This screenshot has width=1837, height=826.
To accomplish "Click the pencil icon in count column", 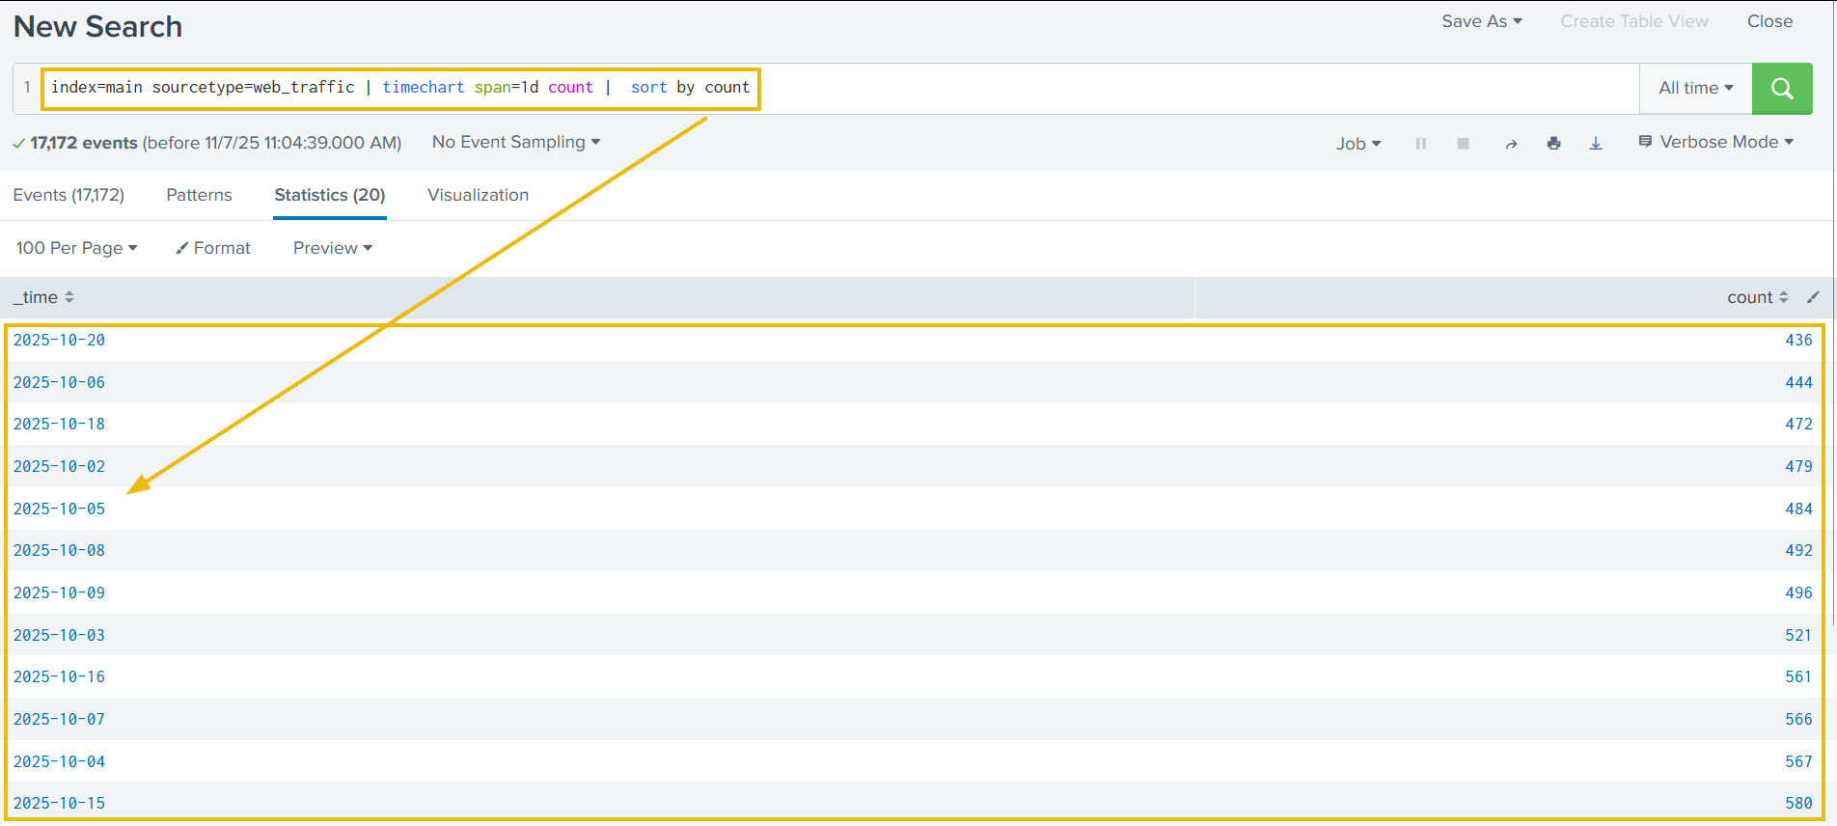I will pos(1813,297).
